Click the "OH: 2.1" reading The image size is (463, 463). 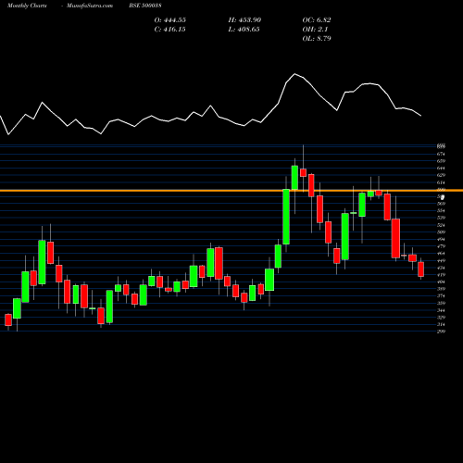(x=315, y=30)
